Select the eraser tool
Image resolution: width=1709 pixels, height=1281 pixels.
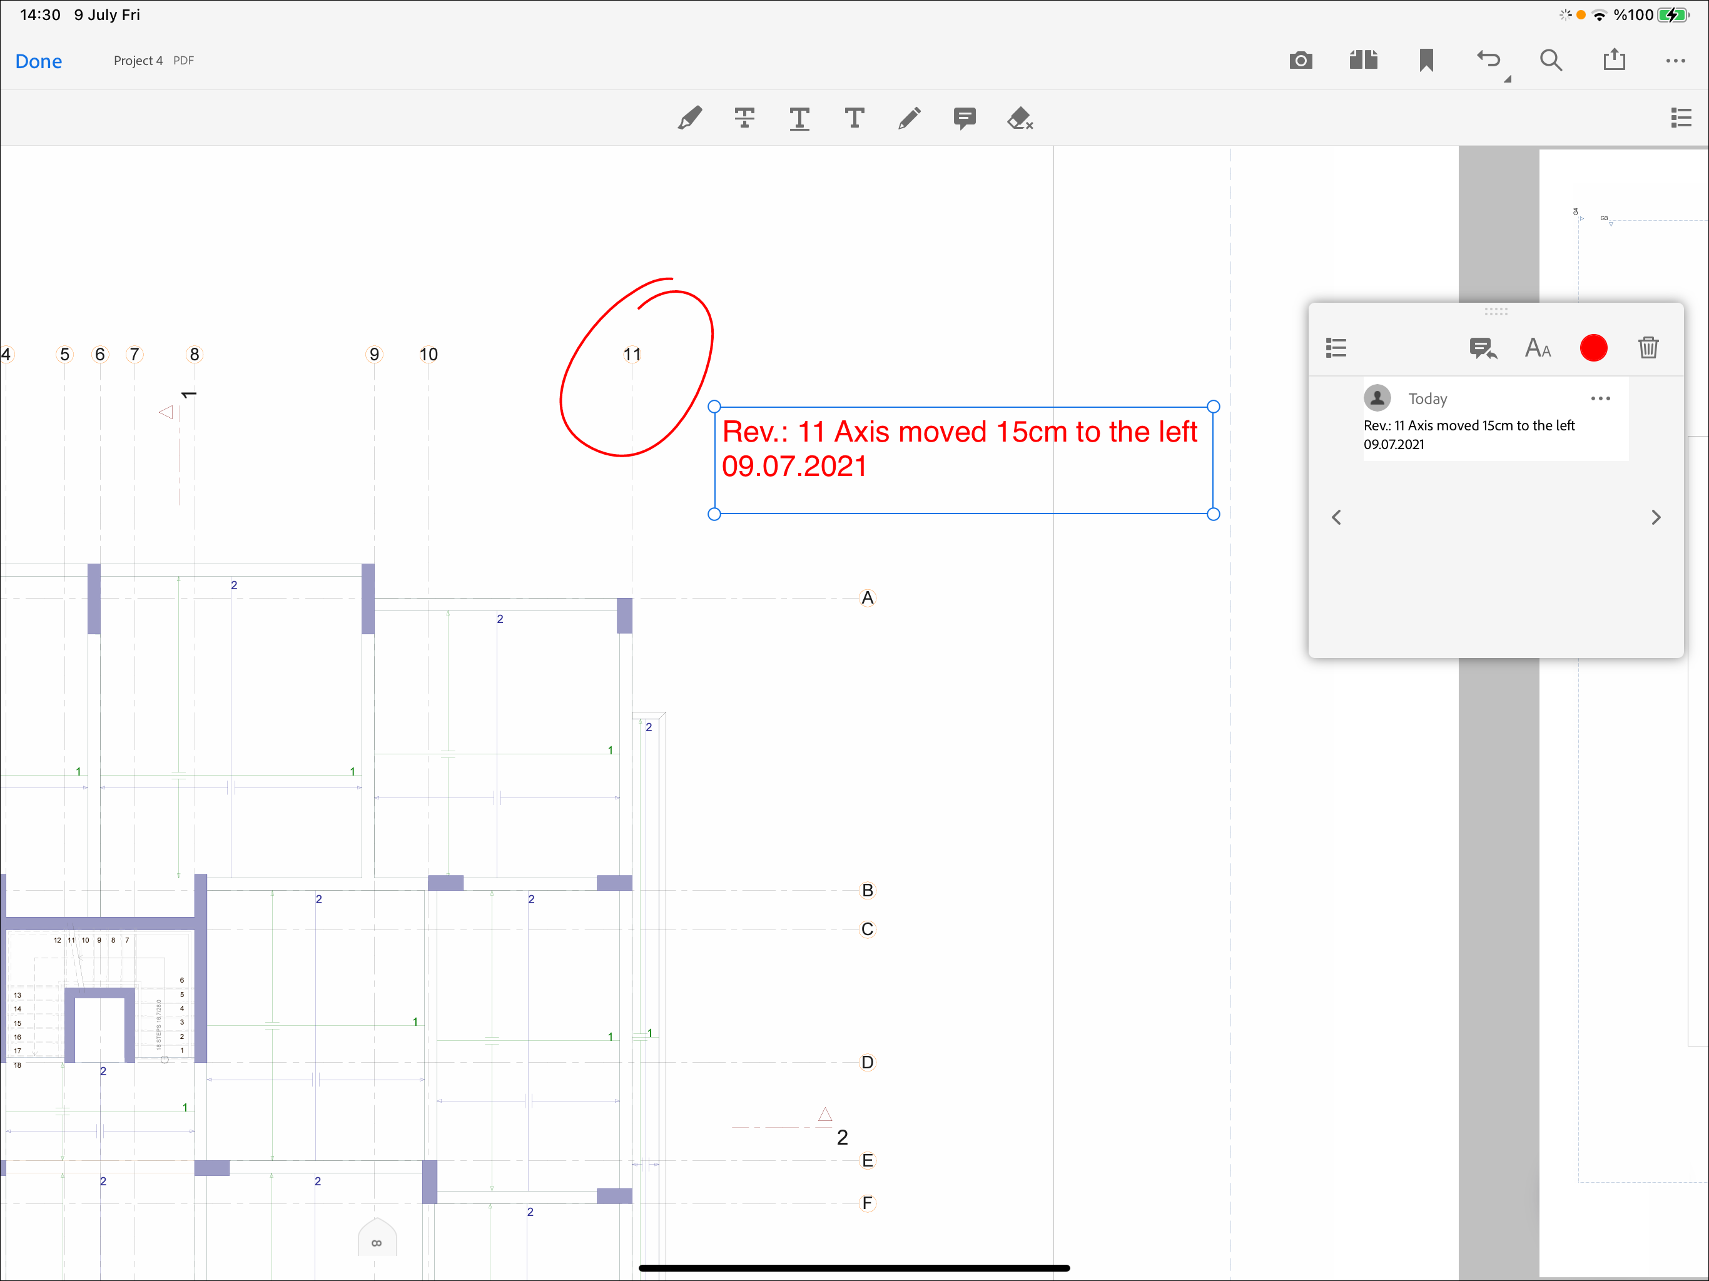1020,118
